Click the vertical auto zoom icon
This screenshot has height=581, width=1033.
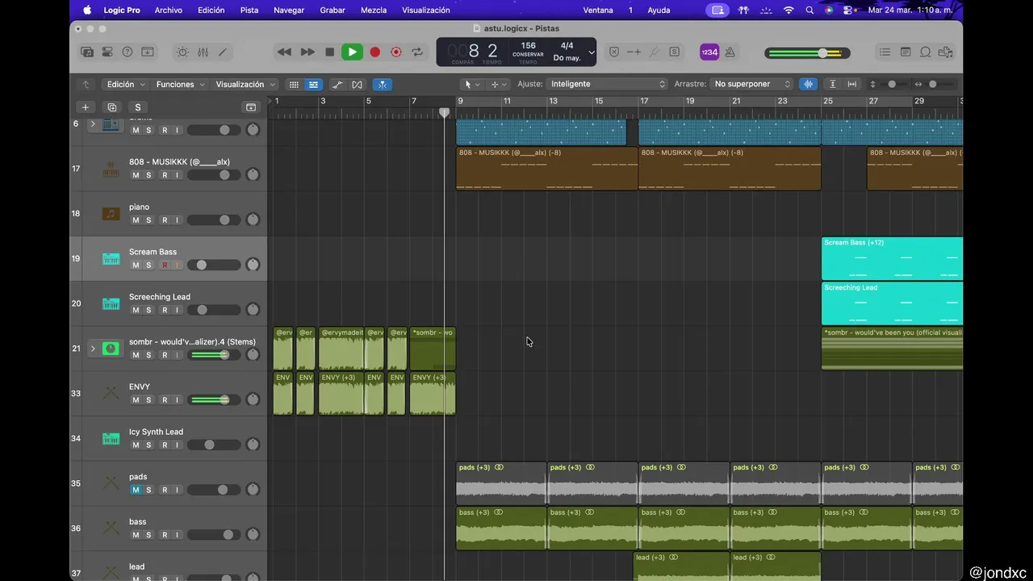832,84
